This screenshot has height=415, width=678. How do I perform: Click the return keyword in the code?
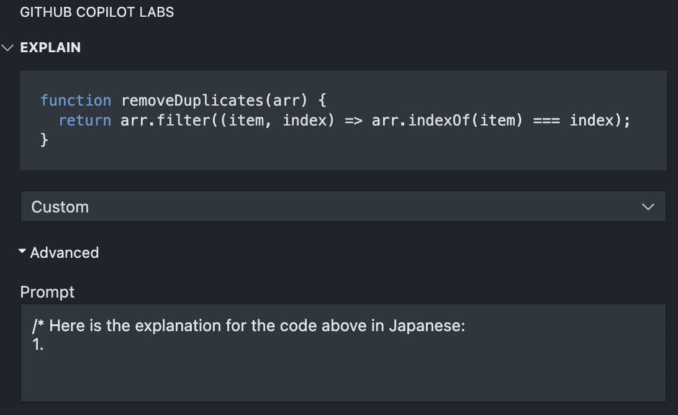pyautogui.click(x=84, y=121)
